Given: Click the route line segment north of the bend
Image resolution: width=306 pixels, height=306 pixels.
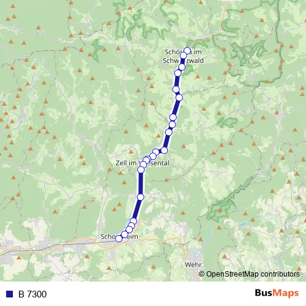Looking at the screenshot, I should 167,141.
